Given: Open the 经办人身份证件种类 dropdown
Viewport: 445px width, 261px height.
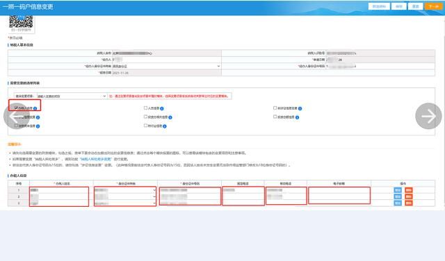Looking at the screenshot, I should click(x=166, y=66).
